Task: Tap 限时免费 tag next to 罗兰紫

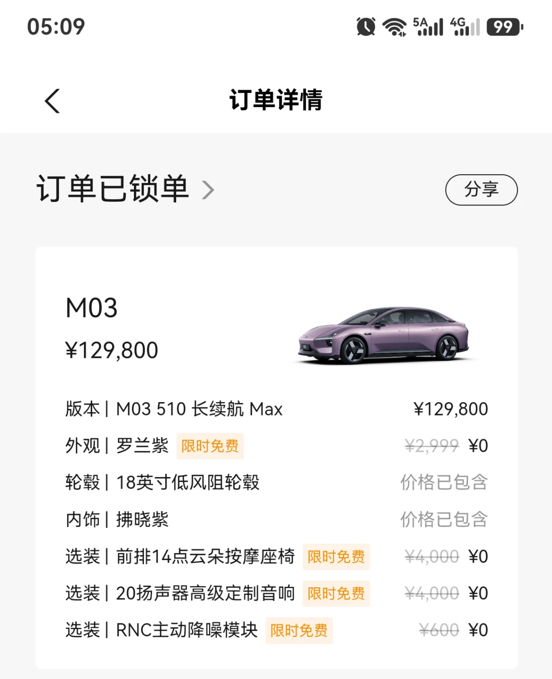Action: click(210, 446)
